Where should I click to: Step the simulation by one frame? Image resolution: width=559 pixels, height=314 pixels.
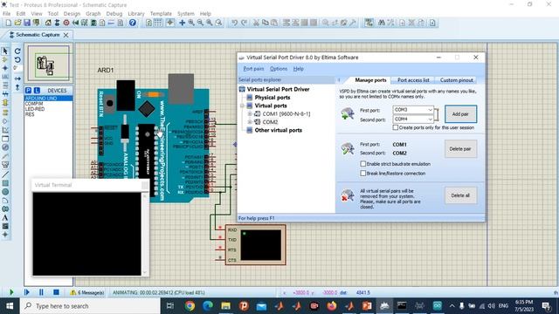click(27, 292)
